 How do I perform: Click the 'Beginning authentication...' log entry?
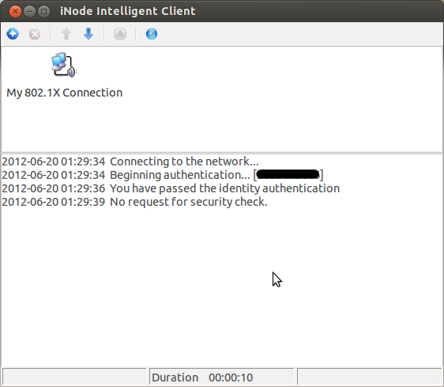(162, 175)
